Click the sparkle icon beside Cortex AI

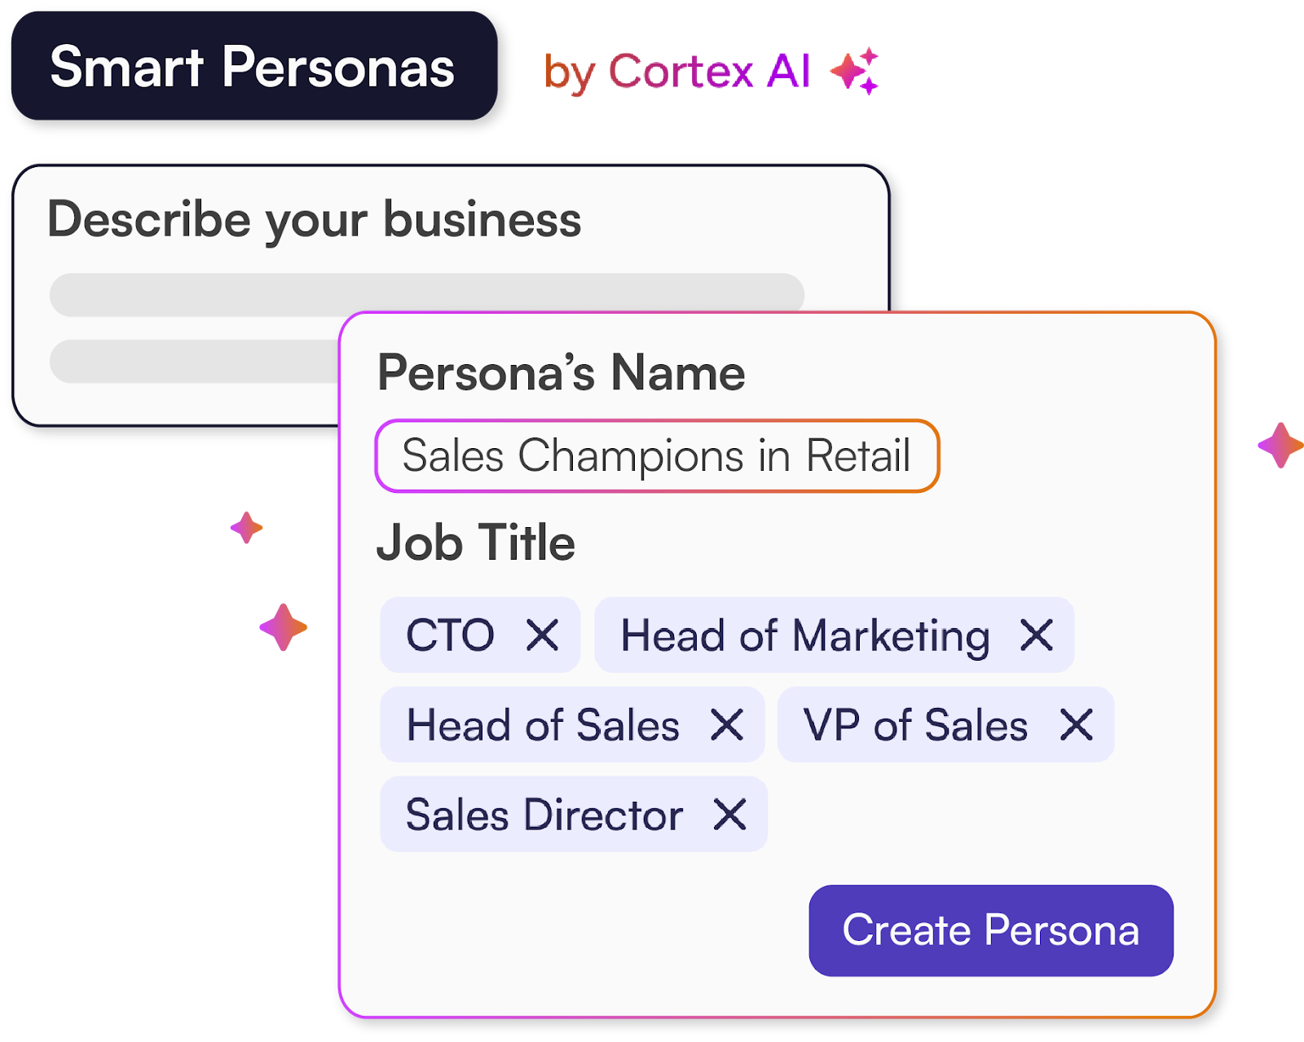(855, 71)
